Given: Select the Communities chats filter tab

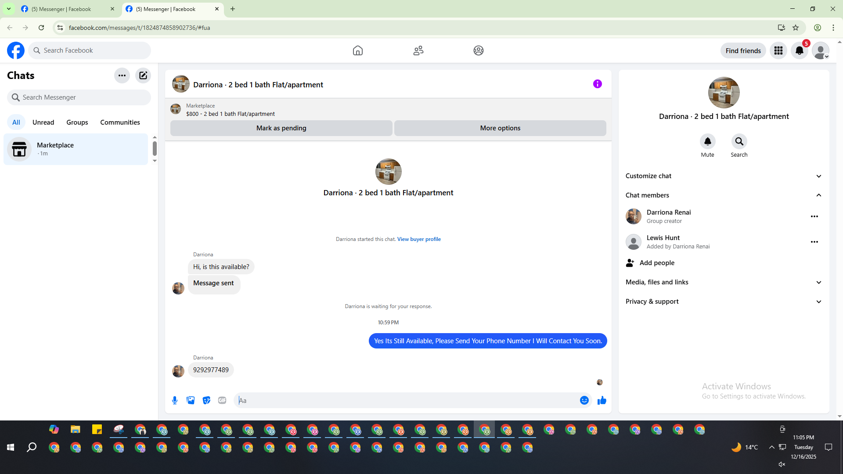Looking at the screenshot, I should (x=120, y=122).
